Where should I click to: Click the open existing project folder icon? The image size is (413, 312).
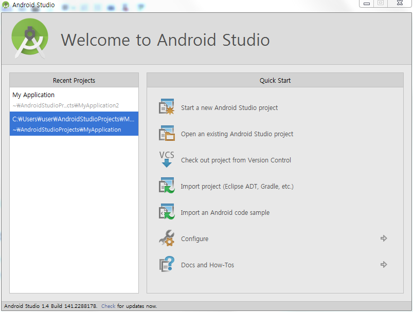coord(167,133)
